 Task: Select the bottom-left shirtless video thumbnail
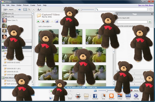pyautogui.click(x=48, y=73)
